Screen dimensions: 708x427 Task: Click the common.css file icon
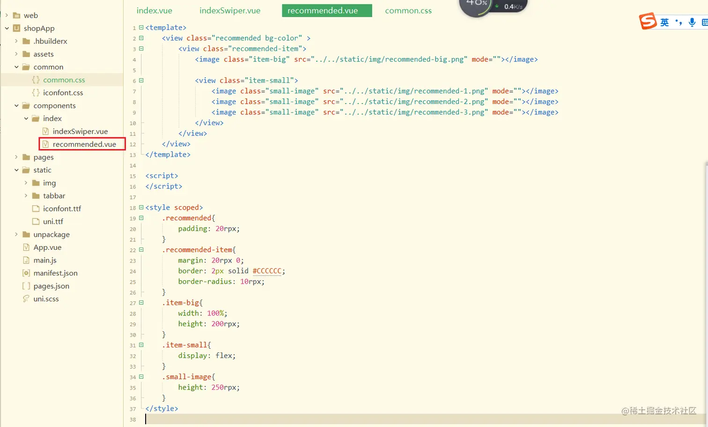click(36, 80)
